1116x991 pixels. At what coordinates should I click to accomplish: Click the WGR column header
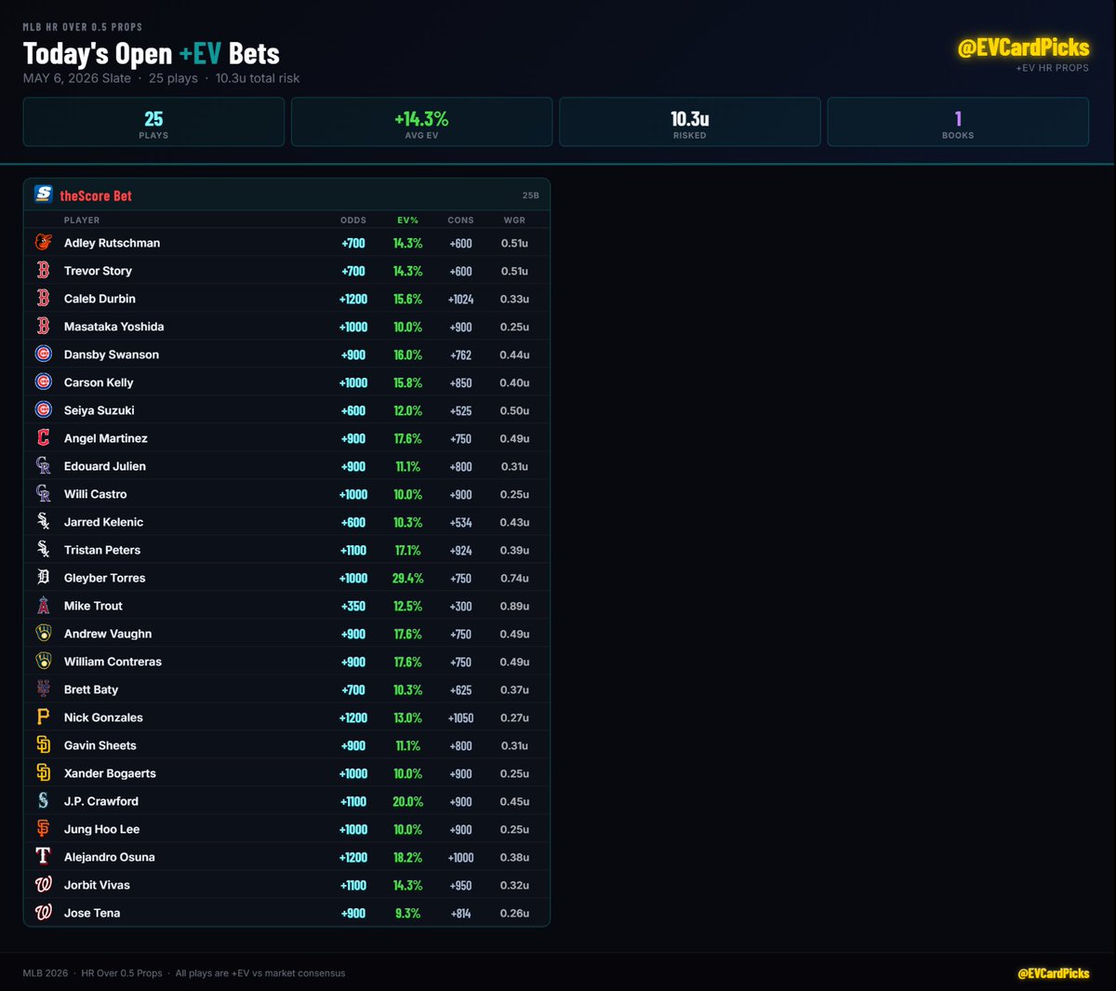point(514,221)
